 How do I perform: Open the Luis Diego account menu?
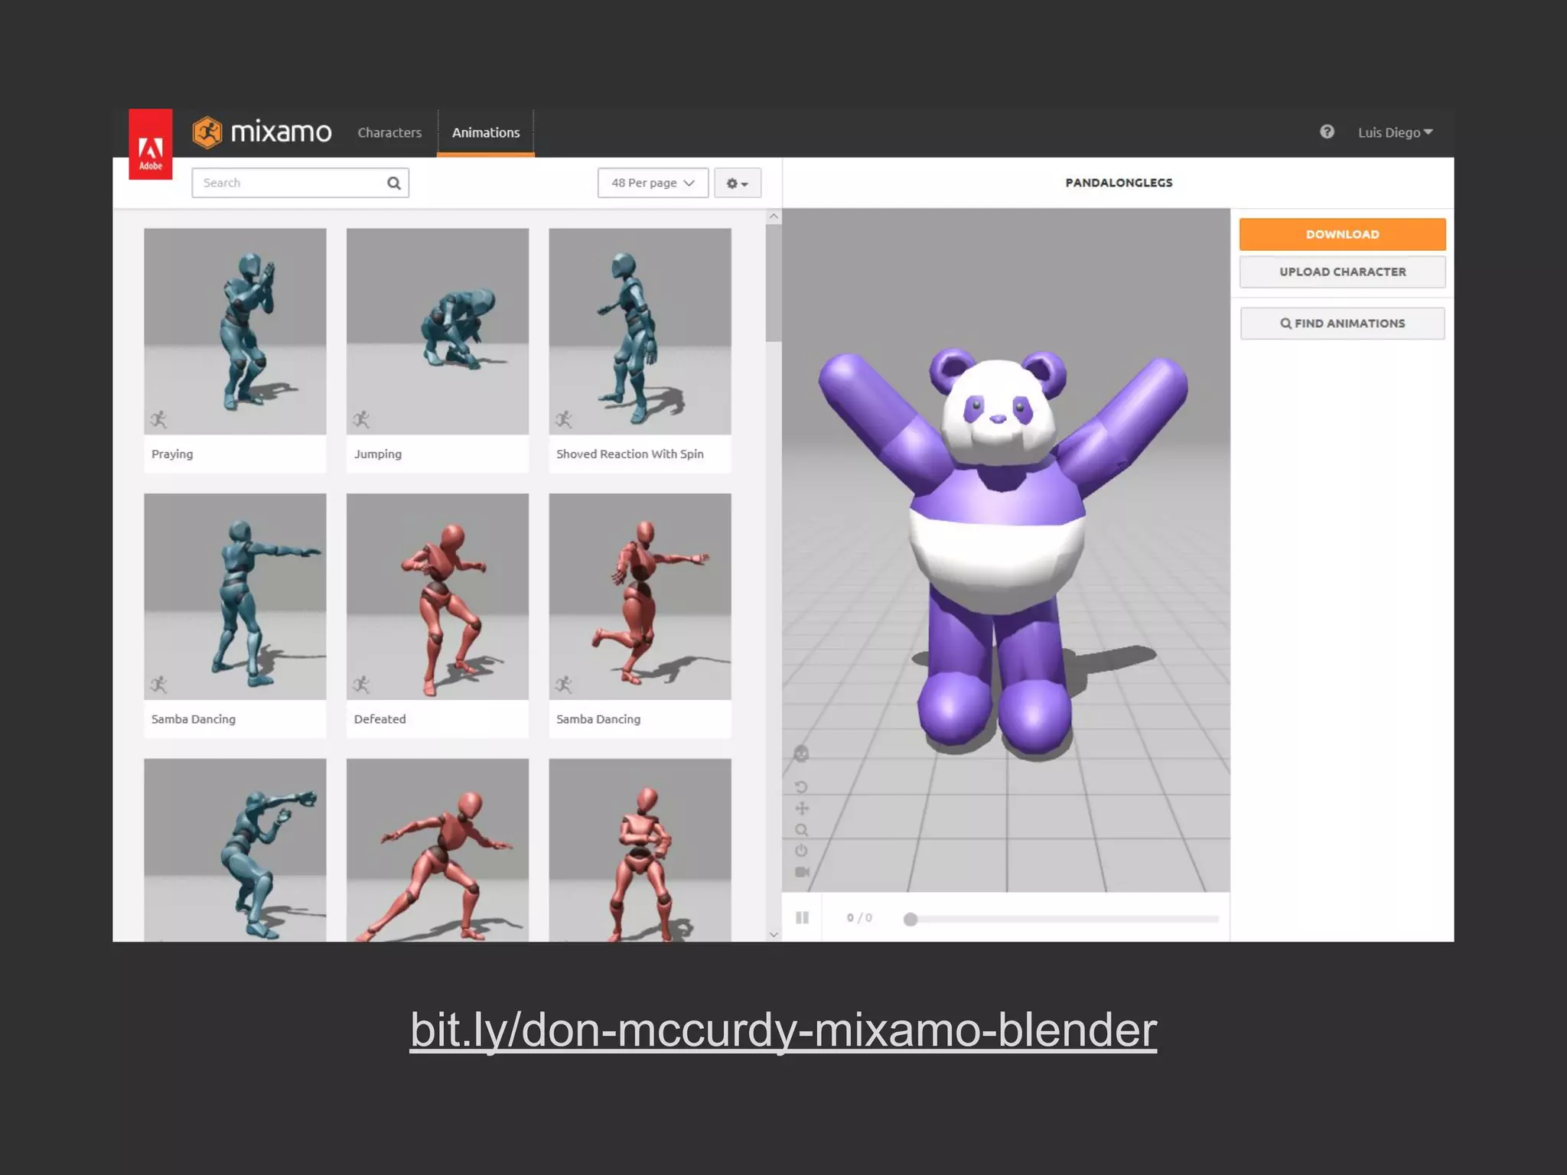point(1396,132)
